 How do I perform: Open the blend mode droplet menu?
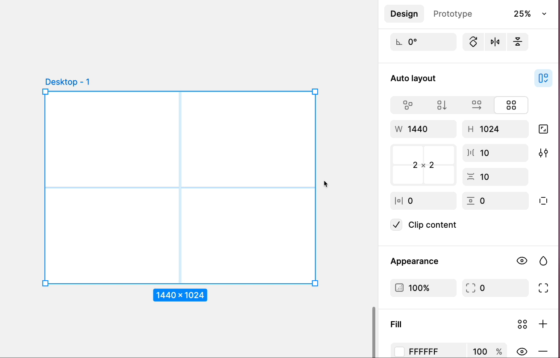pos(543,261)
